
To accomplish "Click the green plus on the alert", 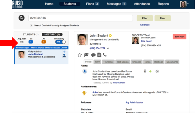I will 150,71.
